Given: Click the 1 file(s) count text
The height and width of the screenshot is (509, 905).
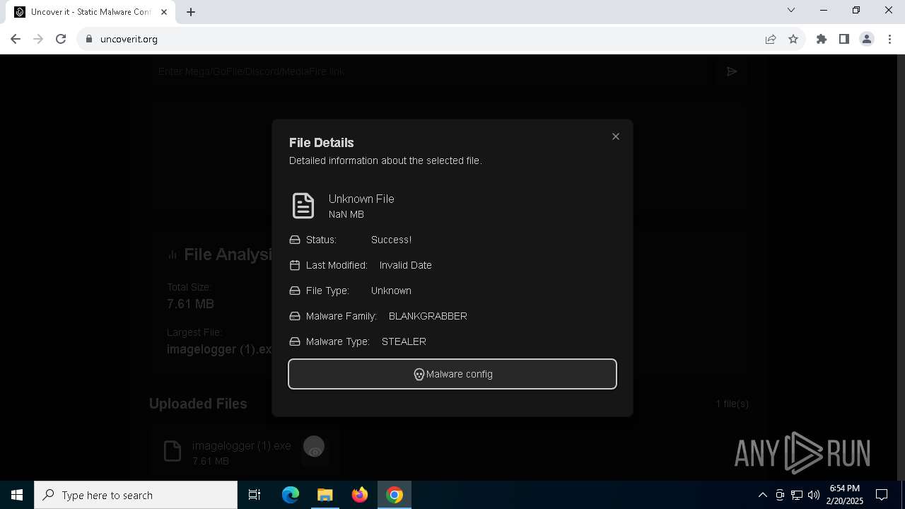Looking at the screenshot, I should point(732,404).
